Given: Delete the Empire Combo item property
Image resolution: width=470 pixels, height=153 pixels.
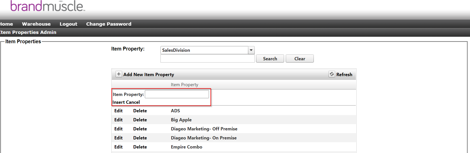Looking at the screenshot, I should tap(140, 147).
